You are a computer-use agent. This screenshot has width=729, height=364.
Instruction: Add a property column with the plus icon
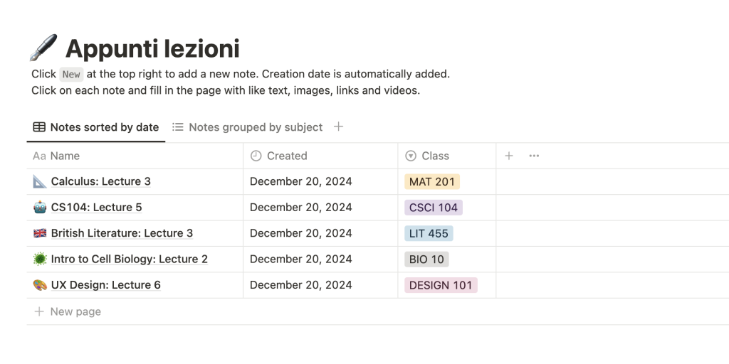point(509,156)
